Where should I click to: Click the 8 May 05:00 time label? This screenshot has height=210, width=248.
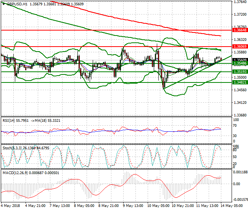(84, 206)
